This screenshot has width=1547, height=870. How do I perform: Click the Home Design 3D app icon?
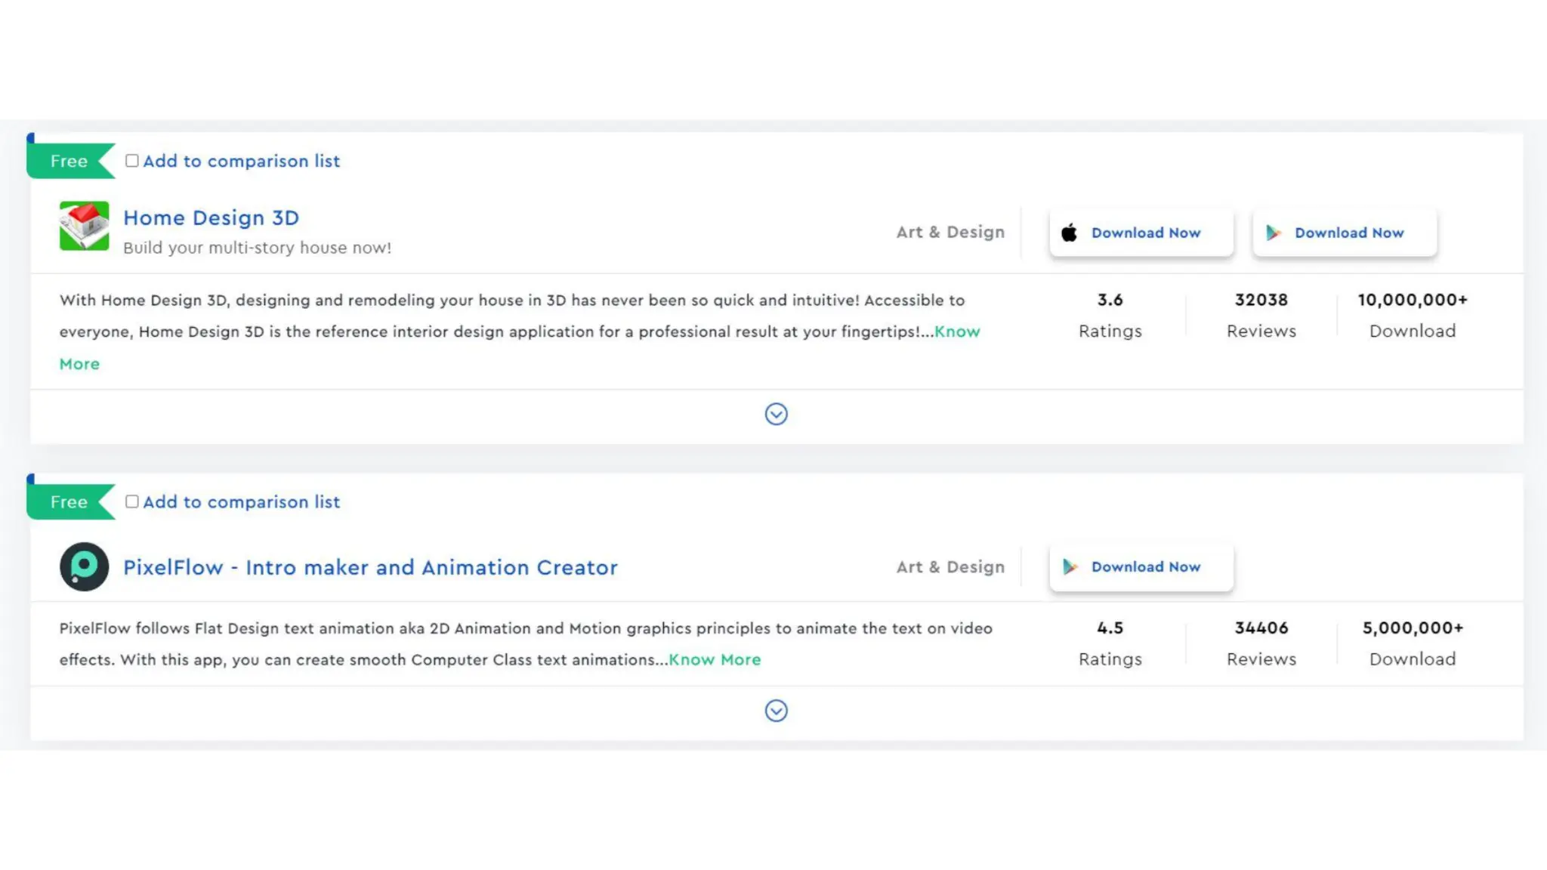coord(84,226)
